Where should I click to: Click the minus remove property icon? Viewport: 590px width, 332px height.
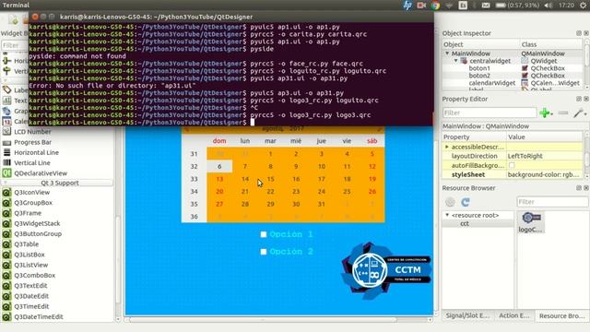click(x=563, y=113)
